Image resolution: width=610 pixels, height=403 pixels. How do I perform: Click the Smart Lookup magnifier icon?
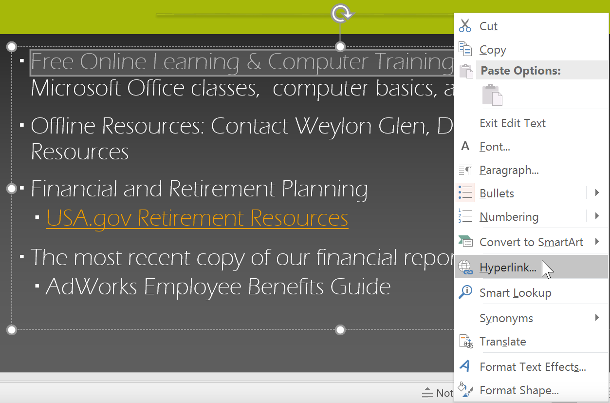465,292
